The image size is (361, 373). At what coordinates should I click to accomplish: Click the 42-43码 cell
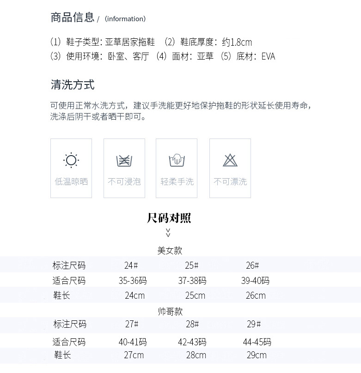click(192, 343)
